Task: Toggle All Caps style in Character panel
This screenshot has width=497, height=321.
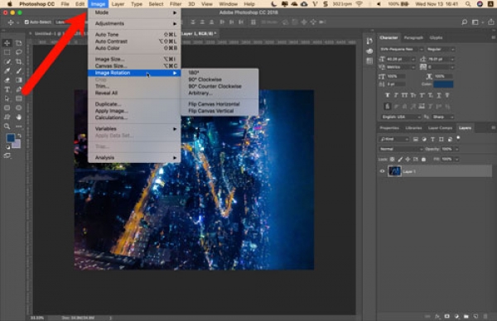Action: [404, 95]
